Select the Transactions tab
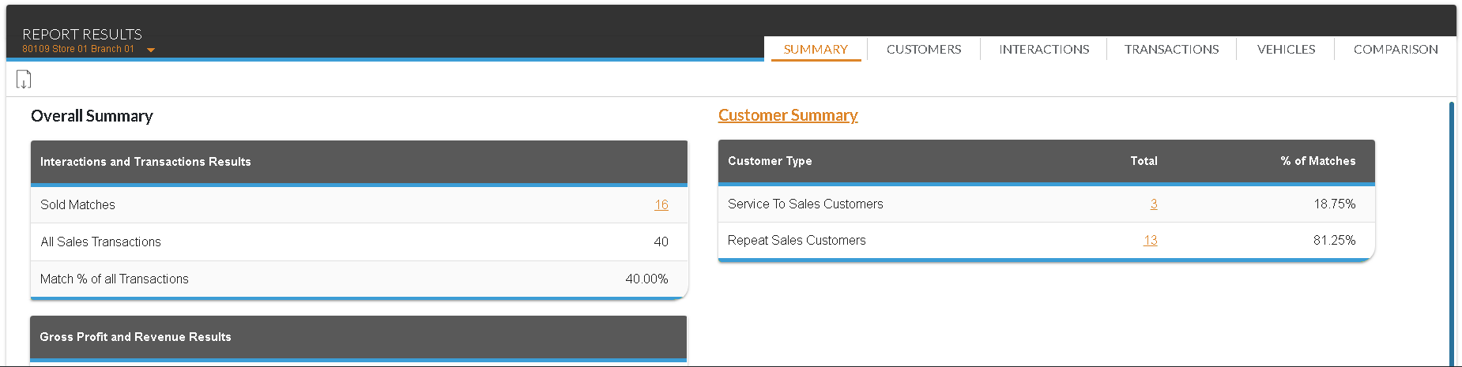This screenshot has height=367, width=1462. [x=1171, y=49]
